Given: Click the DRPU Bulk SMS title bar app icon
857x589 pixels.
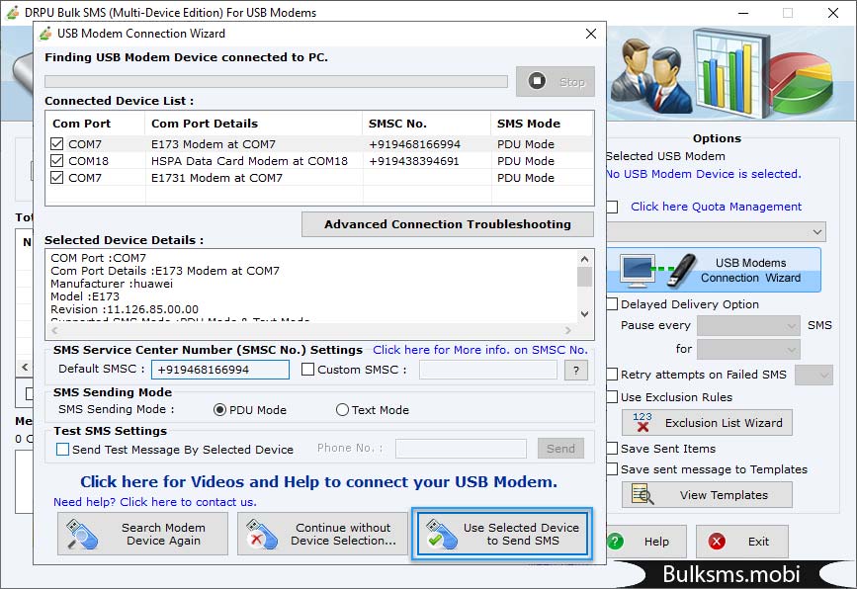Looking at the screenshot, I should tap(12, 12).
